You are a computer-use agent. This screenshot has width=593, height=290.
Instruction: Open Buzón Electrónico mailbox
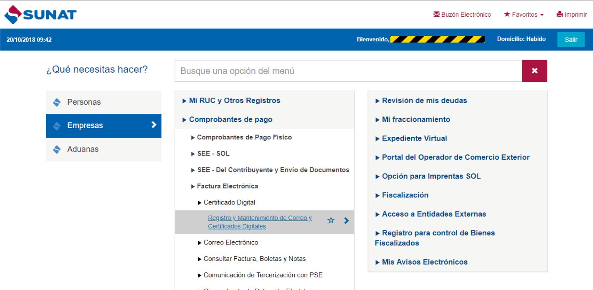[462, 15]
